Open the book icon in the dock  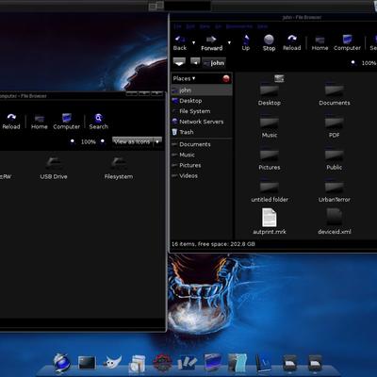[263, 364]
